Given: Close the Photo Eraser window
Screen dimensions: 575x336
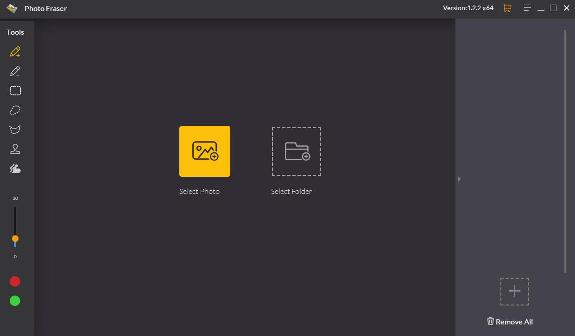Looking at the screenshot, I should pyautogui.click(x=567, y=8).
